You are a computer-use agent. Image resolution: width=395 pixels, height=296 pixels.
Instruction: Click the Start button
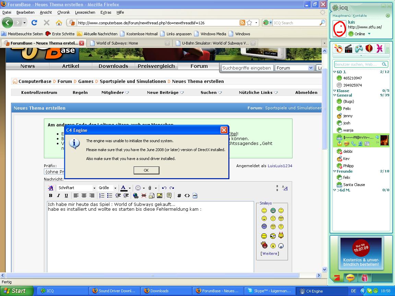point(16,291)
